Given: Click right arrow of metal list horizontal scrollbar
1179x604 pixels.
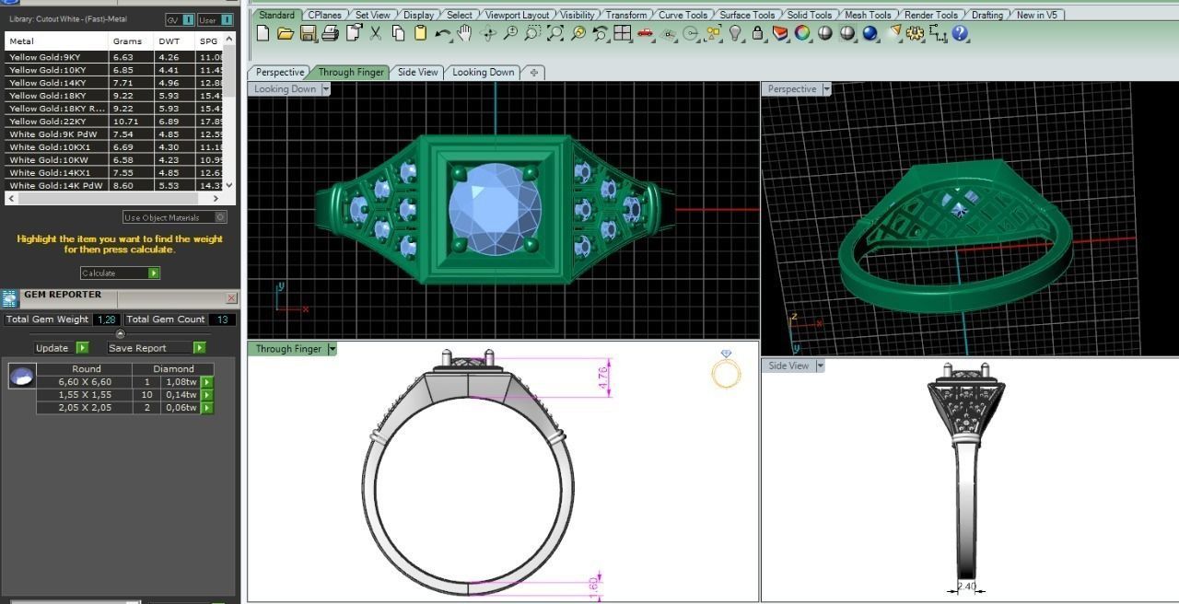Looking at the screenshot, I should coord(216,198).
